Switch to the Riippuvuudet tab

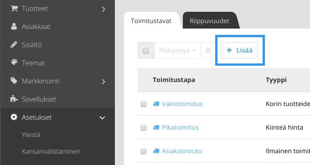pyautogui.click(x=209, y=21)
